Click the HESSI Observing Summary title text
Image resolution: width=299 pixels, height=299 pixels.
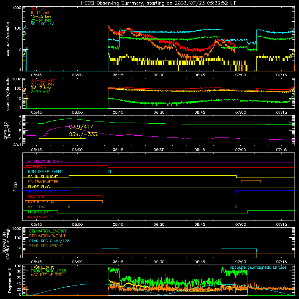(158, 3)
